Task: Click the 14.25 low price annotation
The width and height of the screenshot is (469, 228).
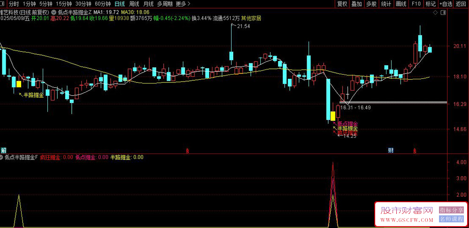Action: click(350, 136)
